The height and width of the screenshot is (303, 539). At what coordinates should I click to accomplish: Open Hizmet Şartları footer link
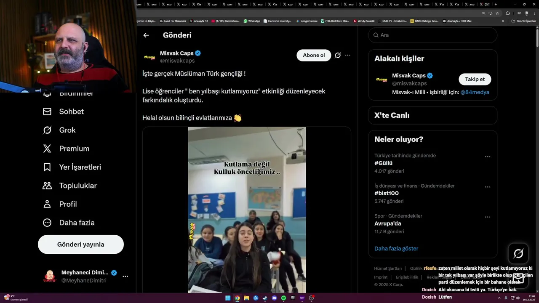click(388, 268)
